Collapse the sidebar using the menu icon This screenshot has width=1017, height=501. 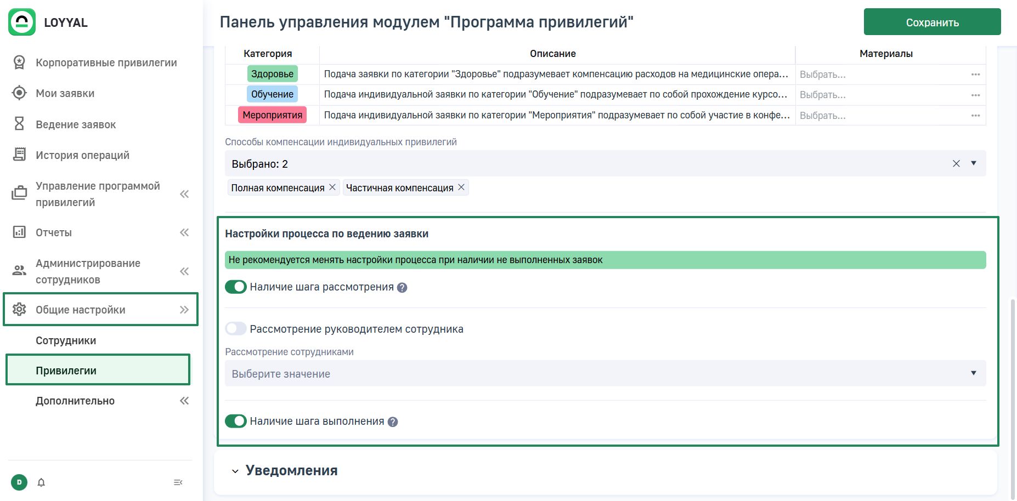(178, 482)
